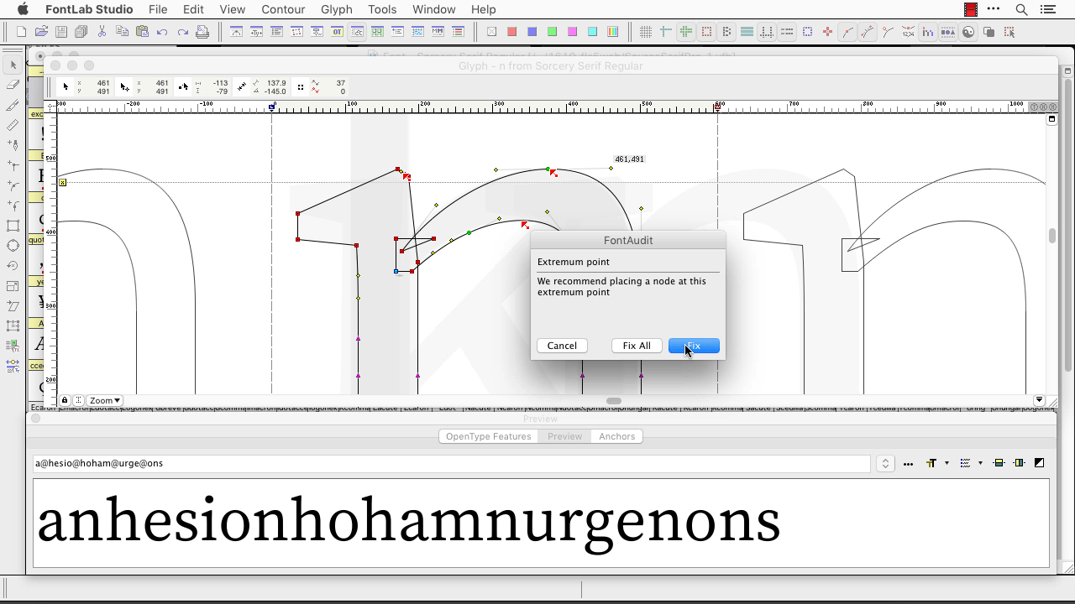
Task: Select the Rotate tool in the left sidebar
Action: (13, 267)
